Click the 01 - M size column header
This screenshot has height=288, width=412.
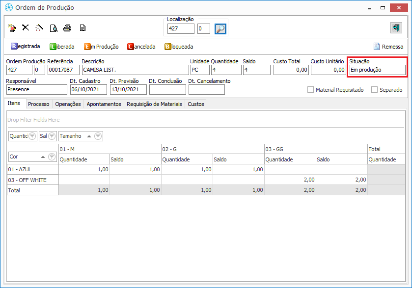click(x=110, y=149)
